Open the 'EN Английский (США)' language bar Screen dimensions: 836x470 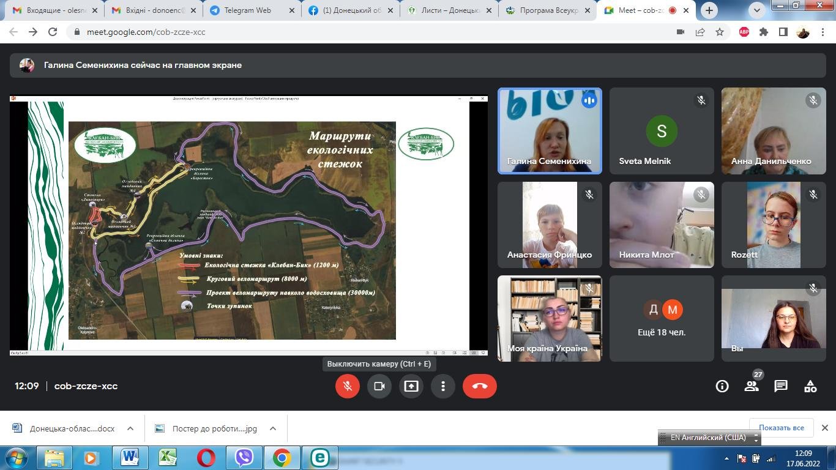709,438
